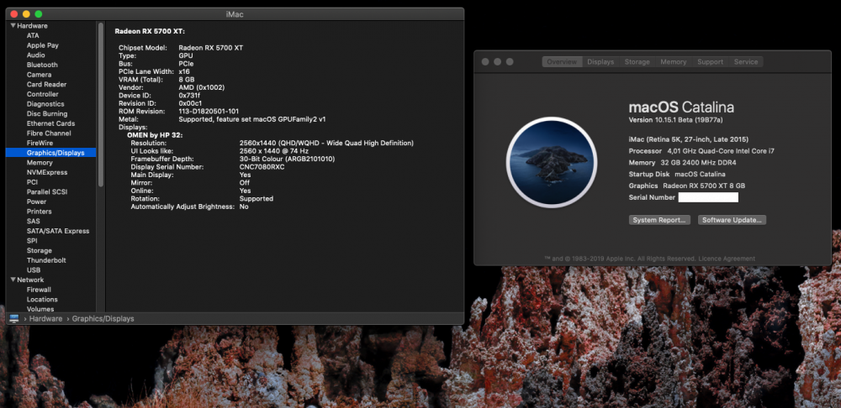Viewport: 841px width, 408px height.
Task: Click Hardware in the path bar
Action: 45,318
